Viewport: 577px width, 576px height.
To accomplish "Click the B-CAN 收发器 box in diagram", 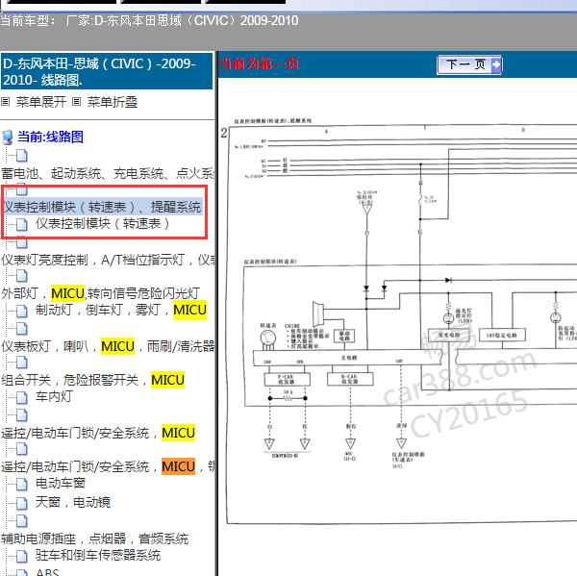I will (350, 379).
